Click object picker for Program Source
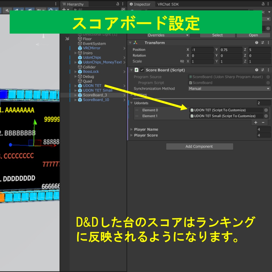This screenshot has width=272, height=272. [x=268, y=77]
